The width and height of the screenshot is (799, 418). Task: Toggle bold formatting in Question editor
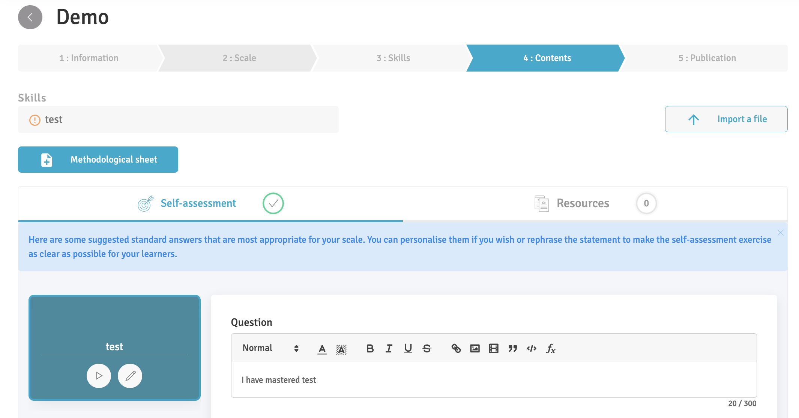coord(370,348)
